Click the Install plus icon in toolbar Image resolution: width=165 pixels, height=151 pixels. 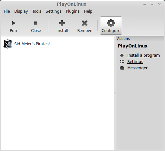(62, 23)
